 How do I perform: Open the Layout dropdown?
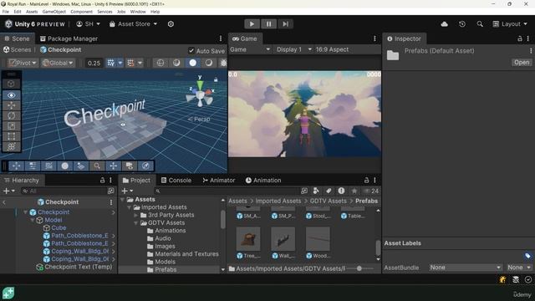pyautogui.click(x=510, y=24)
